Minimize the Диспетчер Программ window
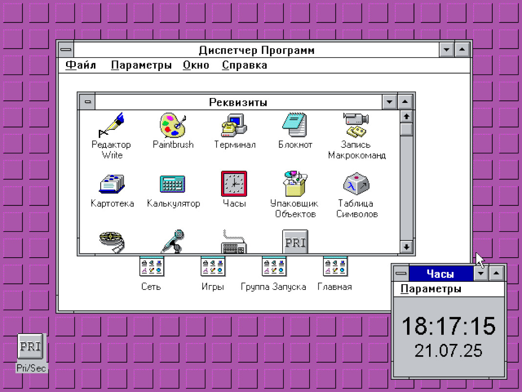 coord(447,50)
